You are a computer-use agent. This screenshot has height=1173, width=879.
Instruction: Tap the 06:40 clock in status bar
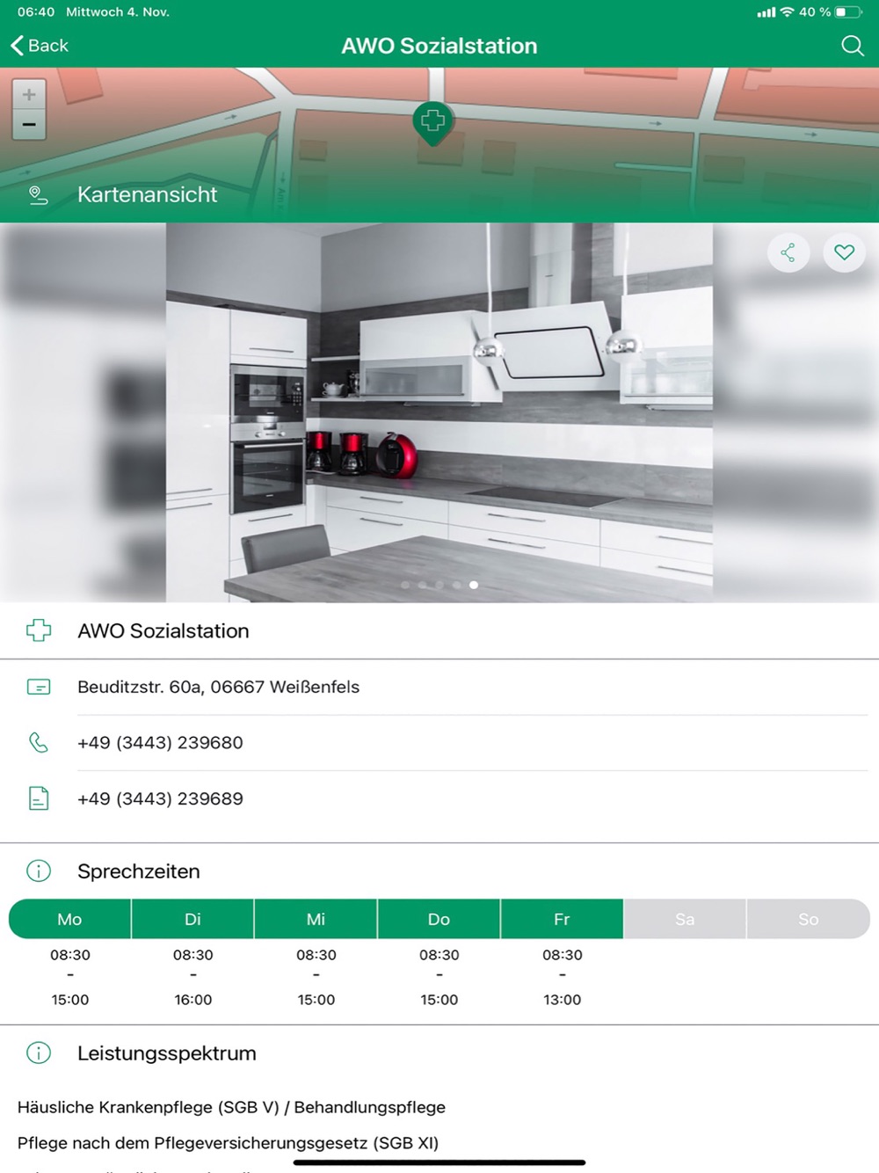(x=36, y=12)
